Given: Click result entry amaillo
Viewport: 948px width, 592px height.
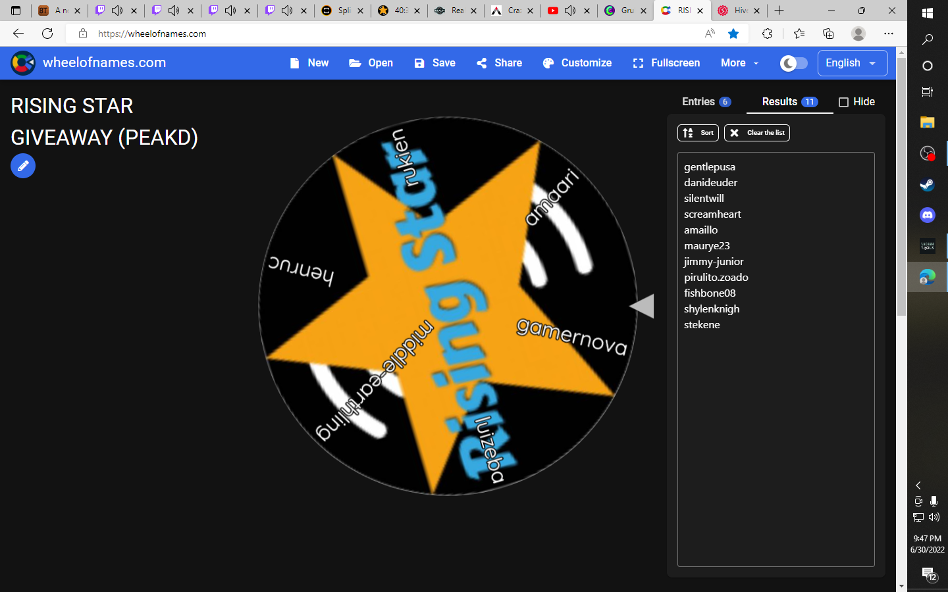Looking at the screenshot, I should point(700,230).
